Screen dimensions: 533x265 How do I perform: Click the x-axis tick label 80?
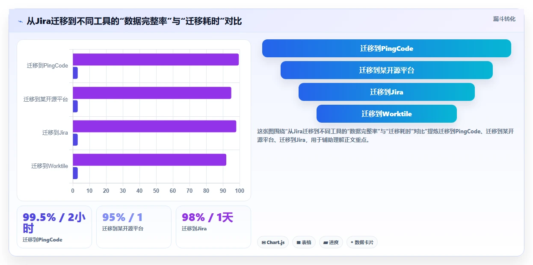206,191
